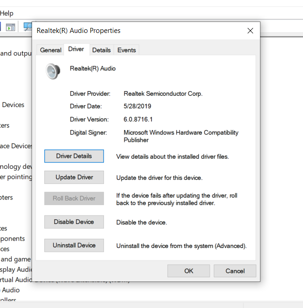Image resolution: width=303 pixels, height=308 pixels.
Task: Select 'er pointing' item in Device Manager tree
Action: pyautogui.click(x=16, y=177)
